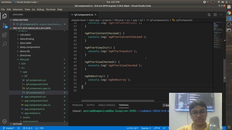Click the Ln 54, Col 1 status entry
Screen dimensions: 232x130
tap(132, 128)
